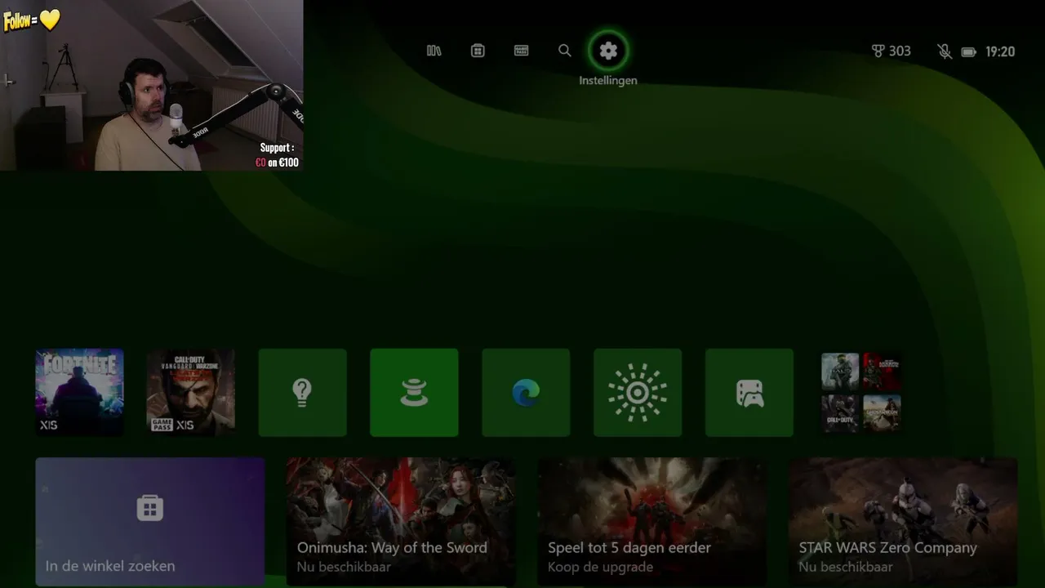Open the Game Pass icon in top bar
The image size is (1045, 588).
coord(521,51)
